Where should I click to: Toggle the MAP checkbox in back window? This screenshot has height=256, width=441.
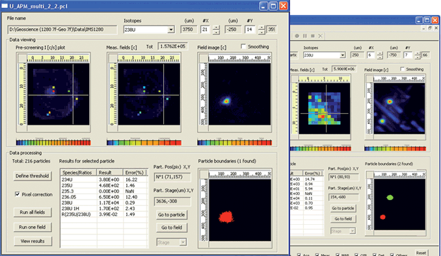tap(338, 255)
